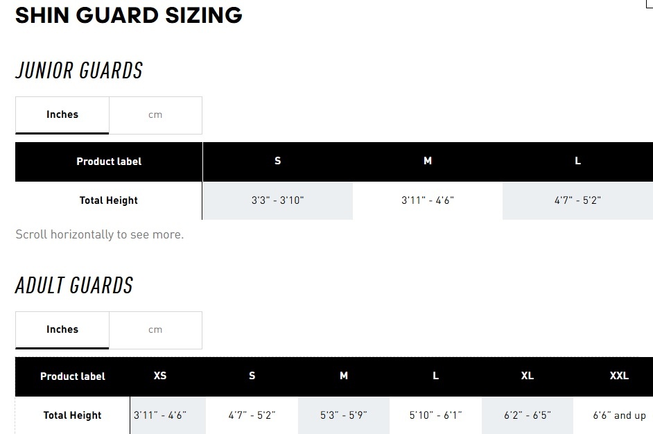Switch Adult Guards sizing to cm
This screenshot has width=653, height=434.
click(x=155, y=330)
